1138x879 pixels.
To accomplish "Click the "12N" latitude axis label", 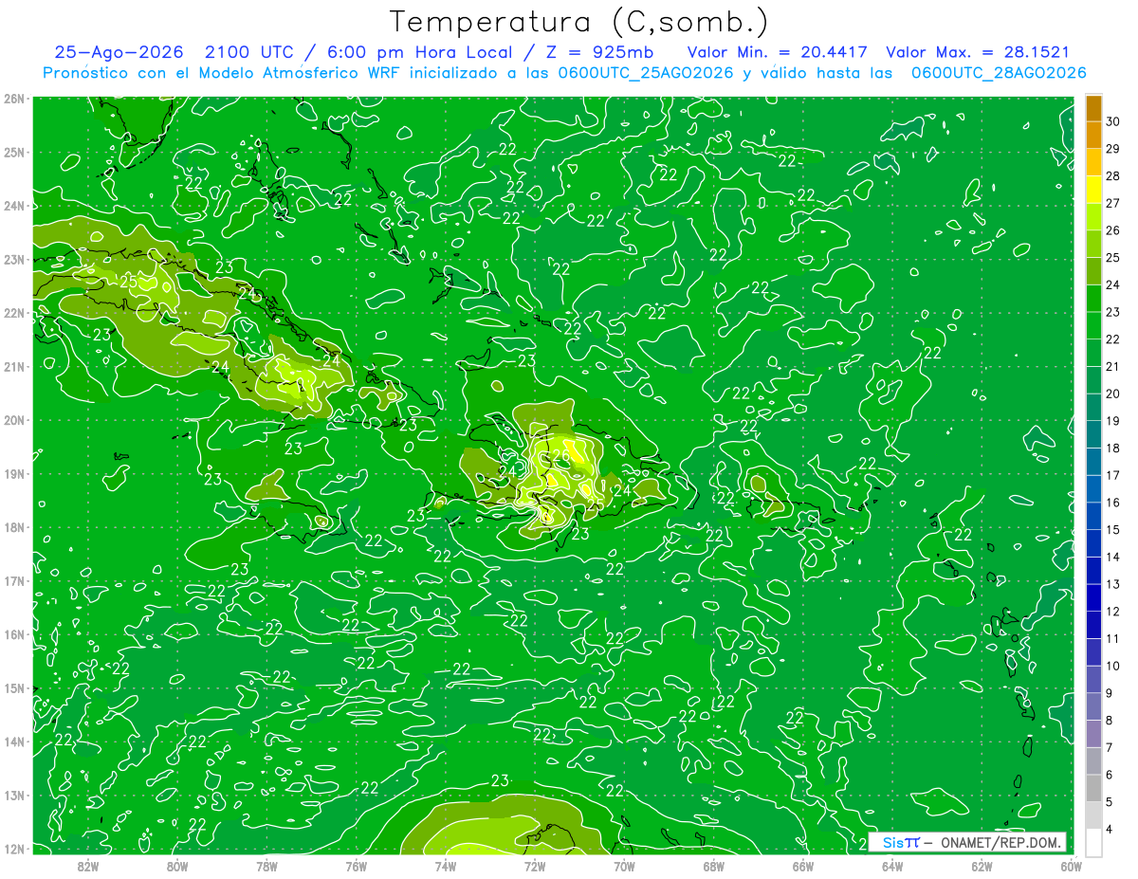I will 16,849.
